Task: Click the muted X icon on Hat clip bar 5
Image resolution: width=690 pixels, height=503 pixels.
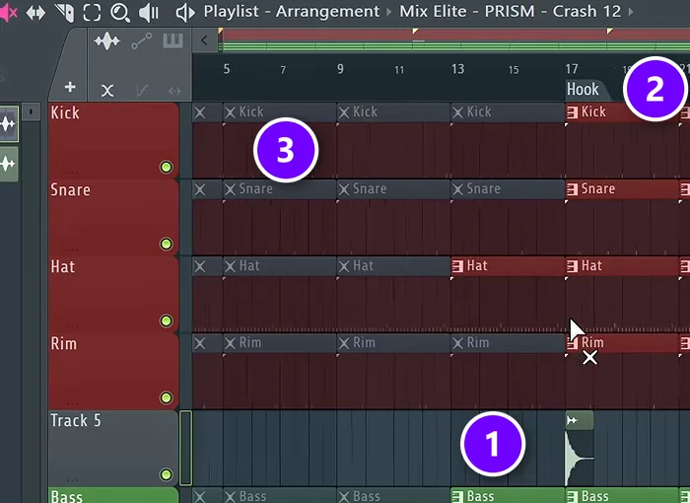Action: tap(230, 266)
